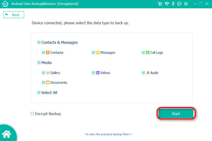Close the Android Data Backup&Restore window
Viewport: 212px width, 141px height.
pyautogui.click(x=207, y=4)
